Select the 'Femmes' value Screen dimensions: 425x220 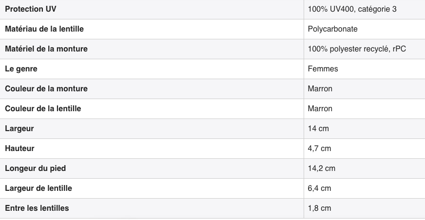(x=323, y=69)
